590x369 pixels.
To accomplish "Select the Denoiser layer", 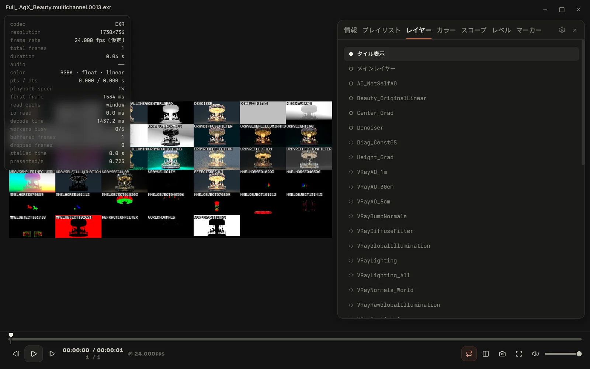I will tap(461, 128).
